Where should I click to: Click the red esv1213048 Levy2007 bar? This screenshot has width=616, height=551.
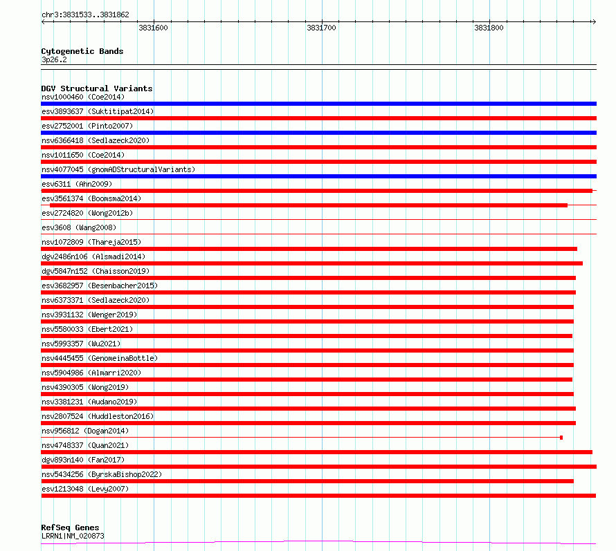pyautogui.click(x=318, y=496)
